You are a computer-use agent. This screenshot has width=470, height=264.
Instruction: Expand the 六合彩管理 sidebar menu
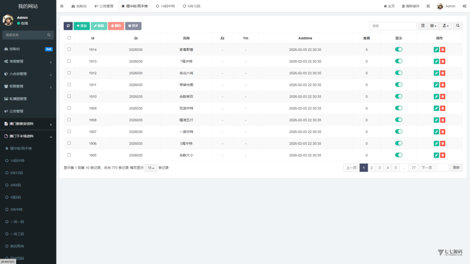pos(28,74)
